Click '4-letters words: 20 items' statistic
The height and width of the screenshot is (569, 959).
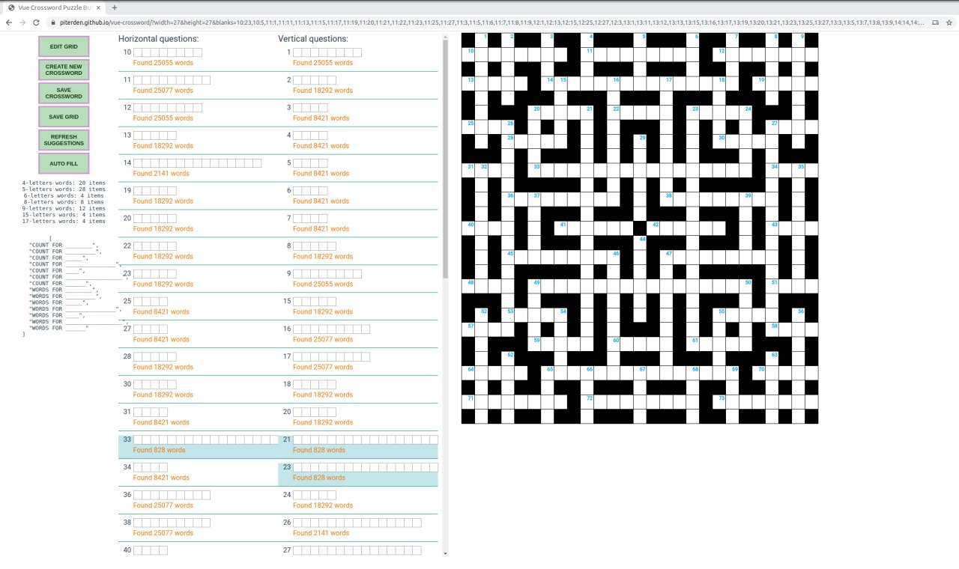[x=64, y=183]
